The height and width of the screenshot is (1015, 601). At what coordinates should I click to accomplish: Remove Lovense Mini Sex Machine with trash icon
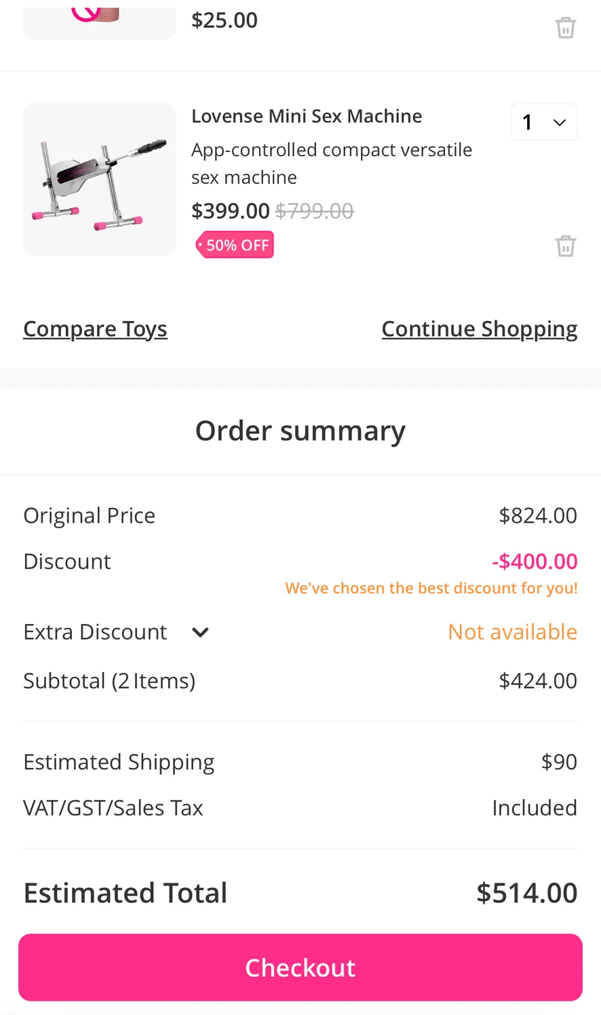(x=566, y=246)
